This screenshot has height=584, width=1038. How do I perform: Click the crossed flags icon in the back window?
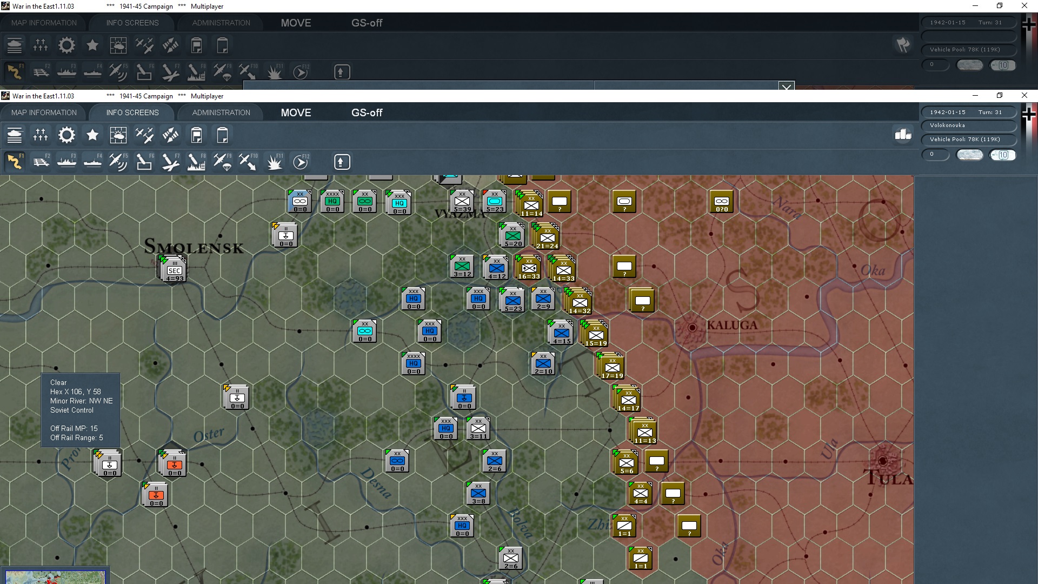pos(903,44)
